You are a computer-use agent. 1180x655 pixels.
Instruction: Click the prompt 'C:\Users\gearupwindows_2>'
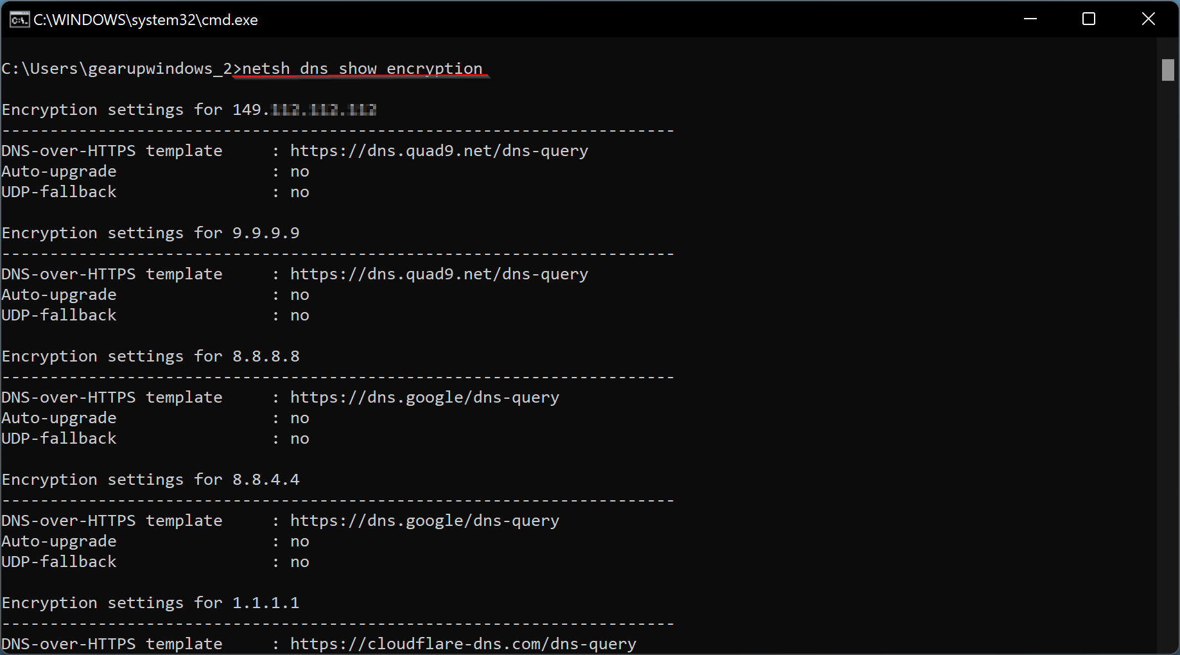(x=121, y=69)
